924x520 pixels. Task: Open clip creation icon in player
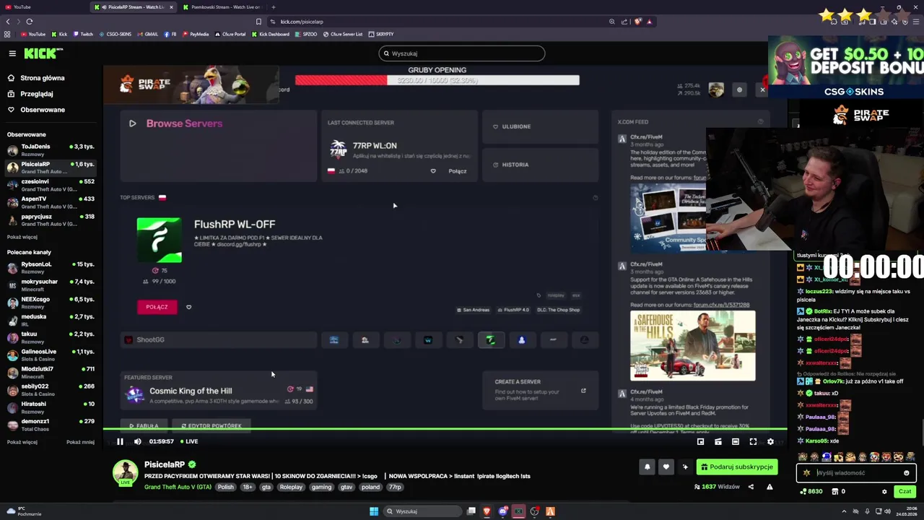click(718, 441)
